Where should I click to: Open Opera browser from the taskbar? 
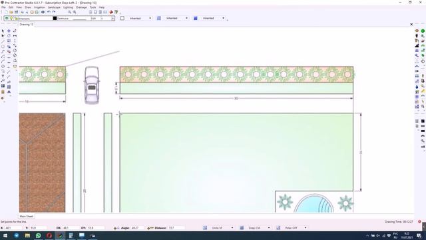point(49,235)
